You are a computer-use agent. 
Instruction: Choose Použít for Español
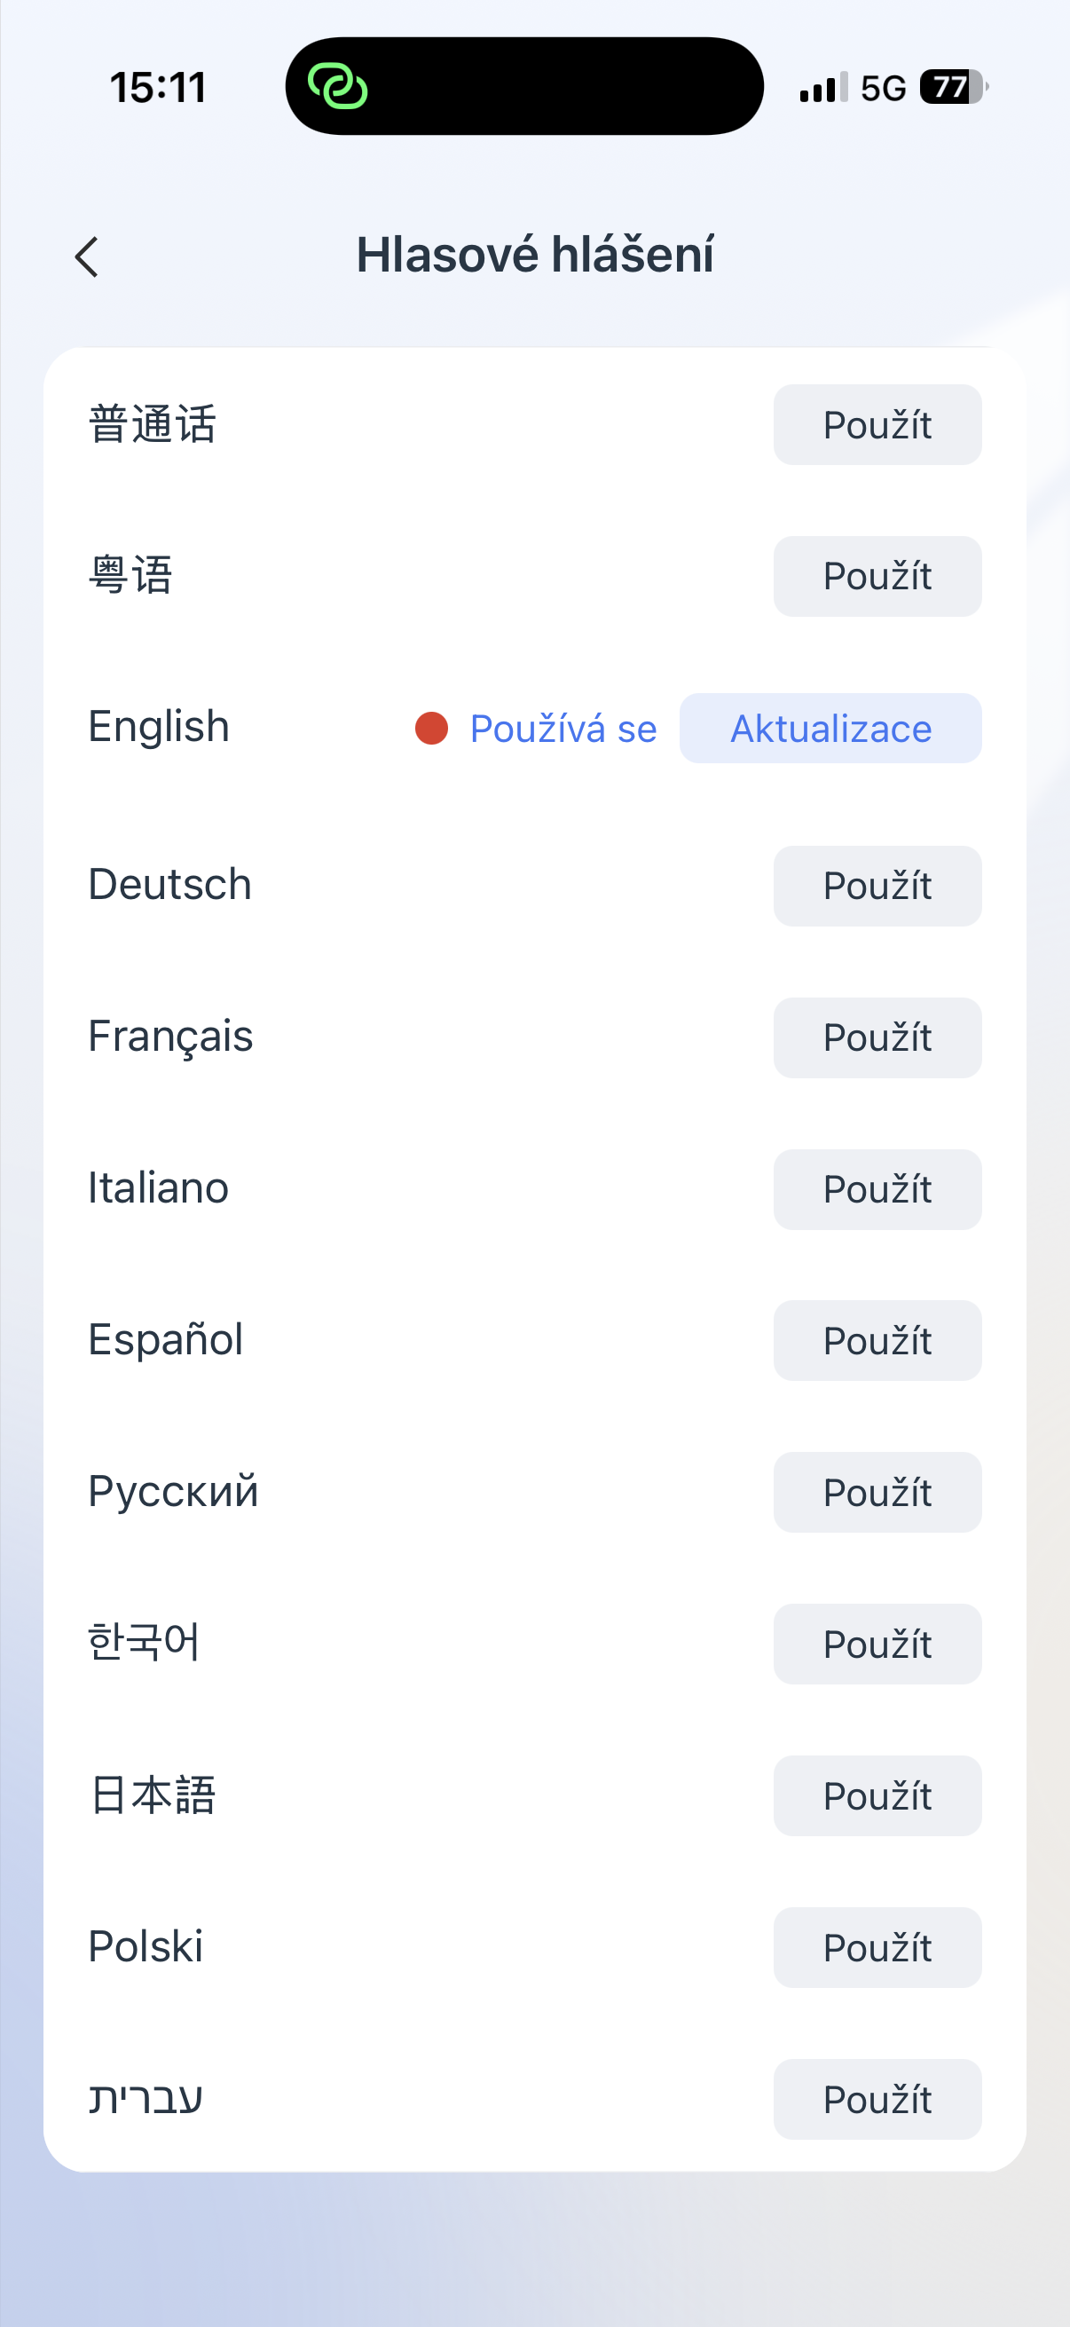(877, 1340)
